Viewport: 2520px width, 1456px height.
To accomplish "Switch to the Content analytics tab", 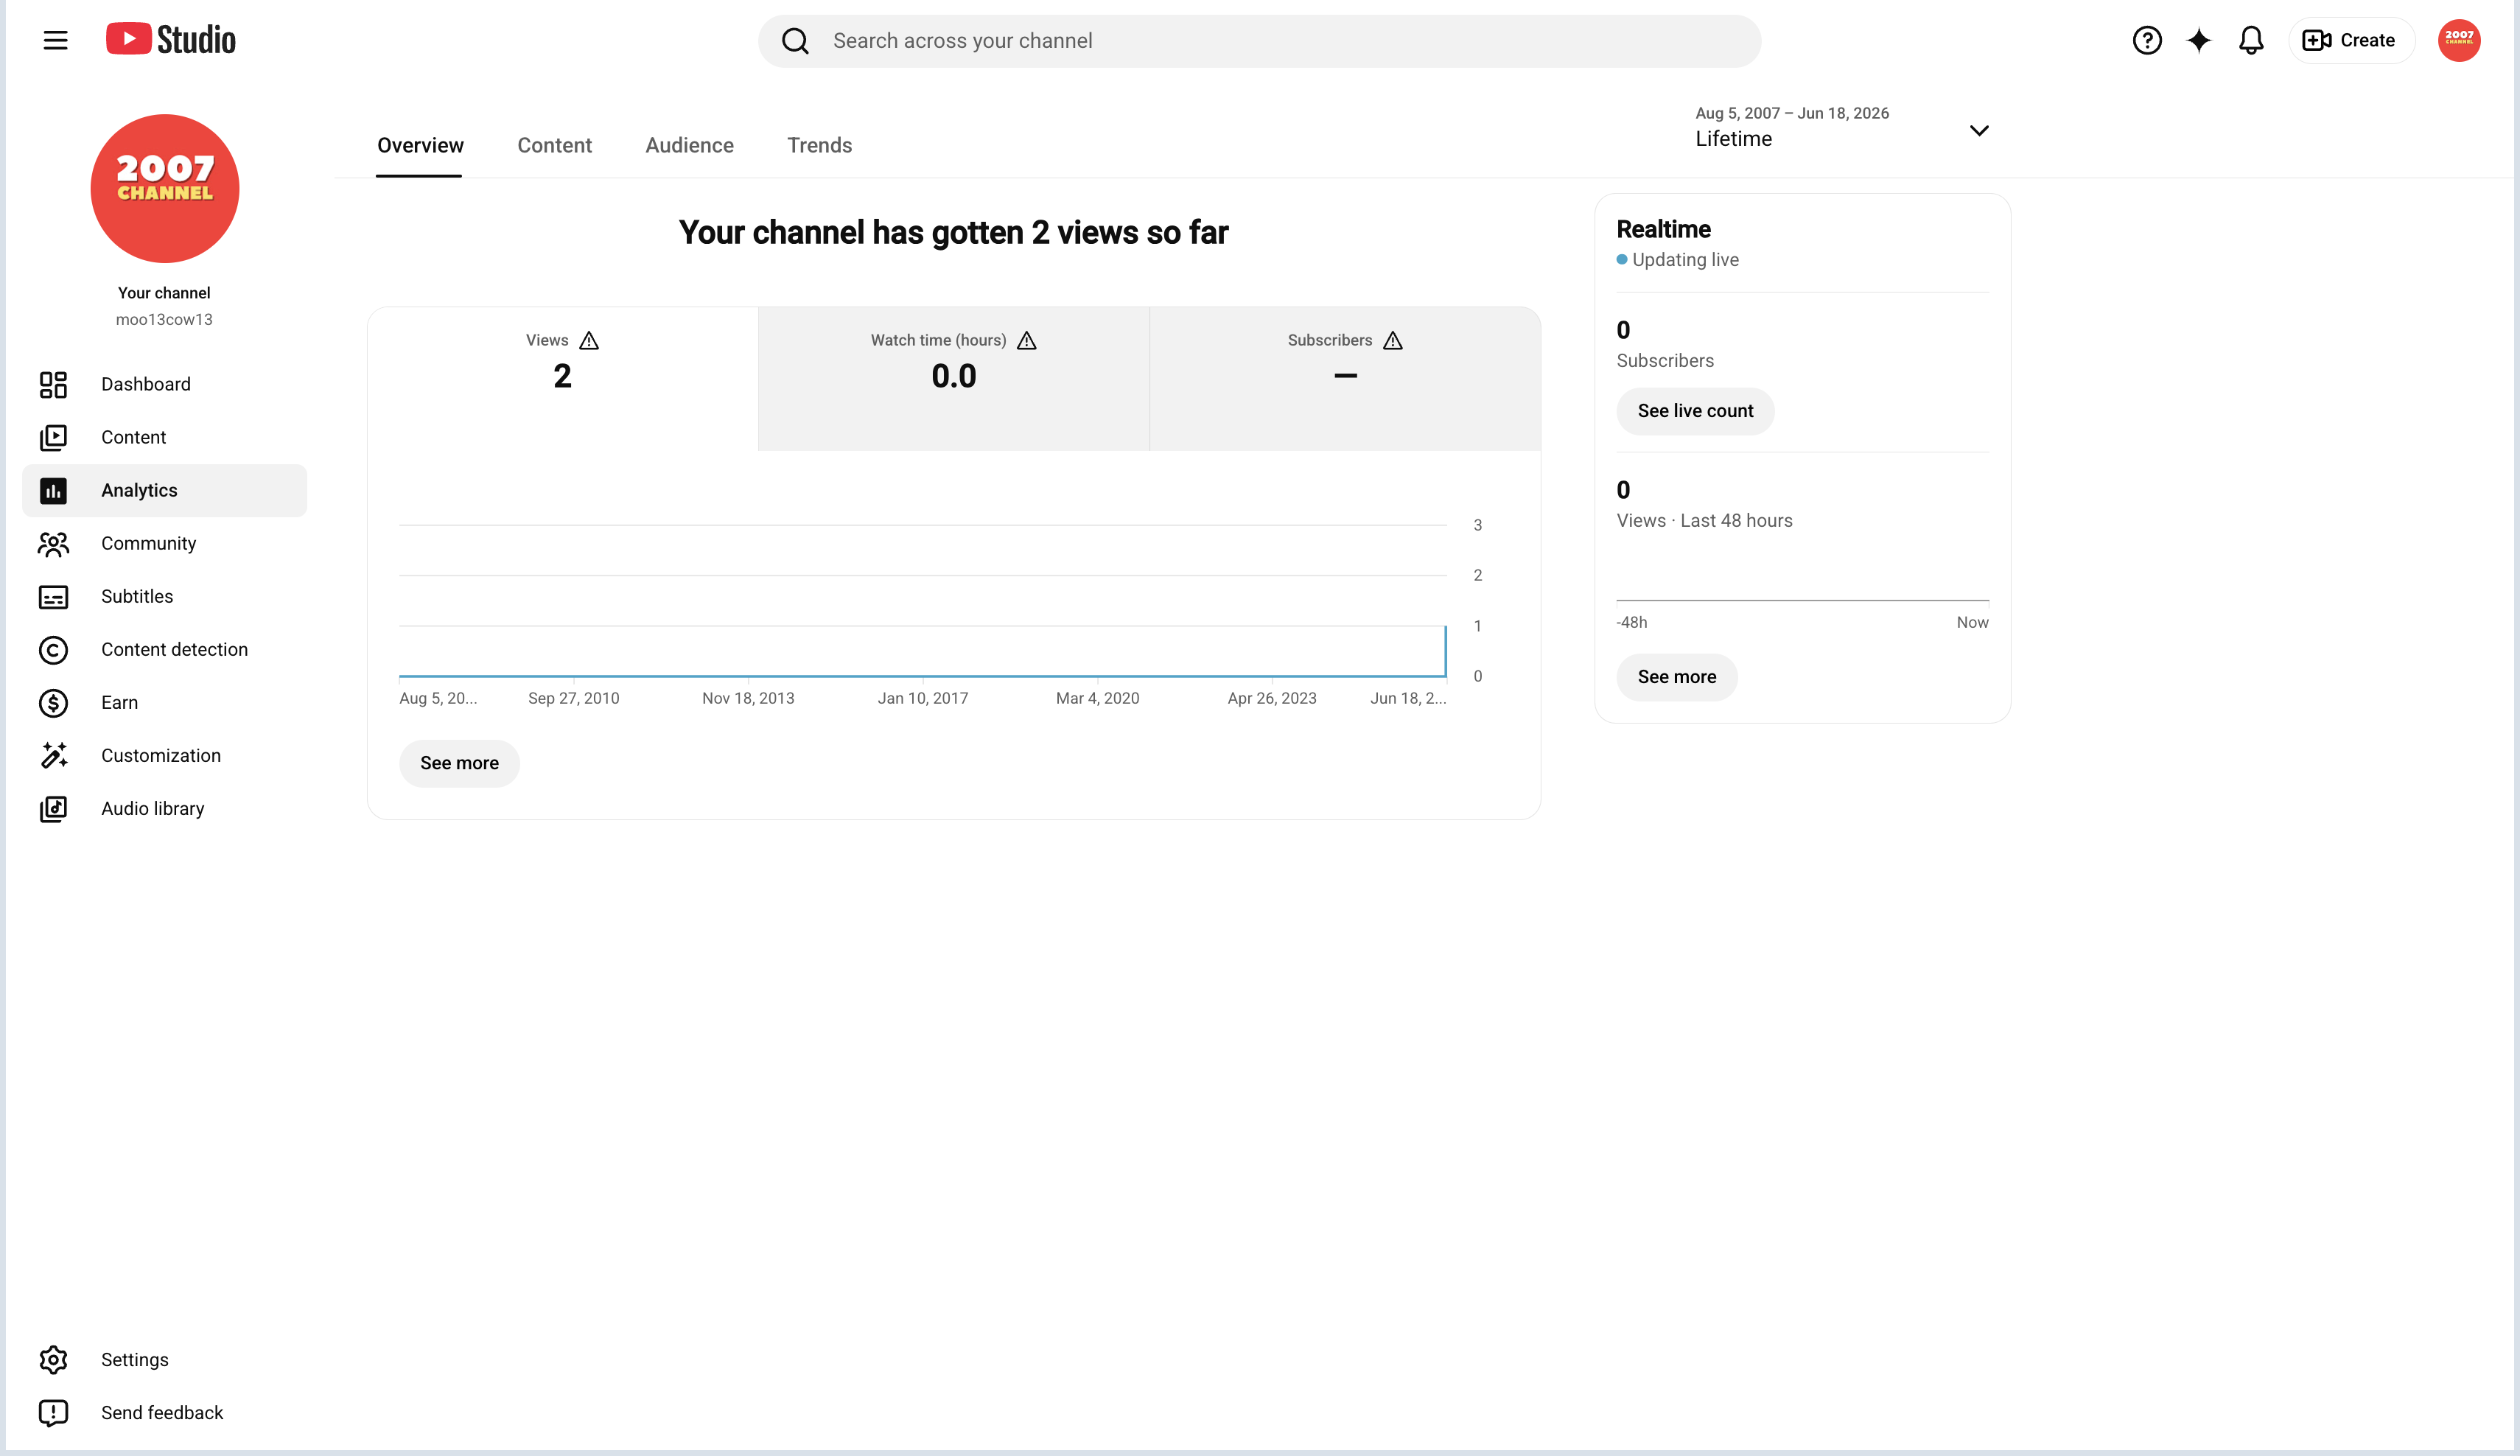I will point(554,145).
